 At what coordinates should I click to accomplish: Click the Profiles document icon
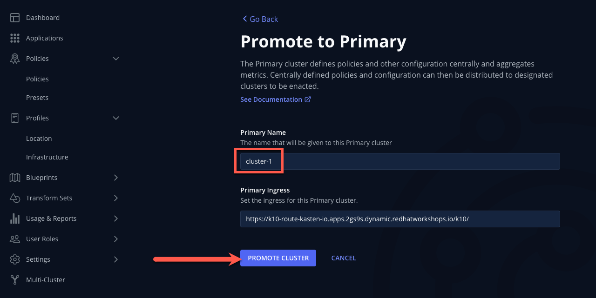[15, 118]
